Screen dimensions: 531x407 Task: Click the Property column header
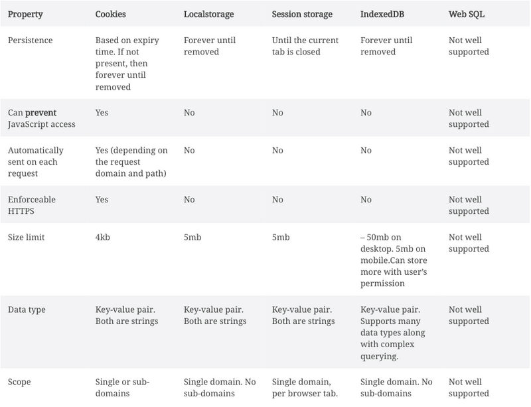point(26,13)
